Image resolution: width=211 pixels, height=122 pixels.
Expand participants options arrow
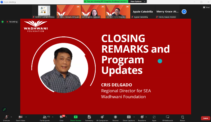point(53,117)
